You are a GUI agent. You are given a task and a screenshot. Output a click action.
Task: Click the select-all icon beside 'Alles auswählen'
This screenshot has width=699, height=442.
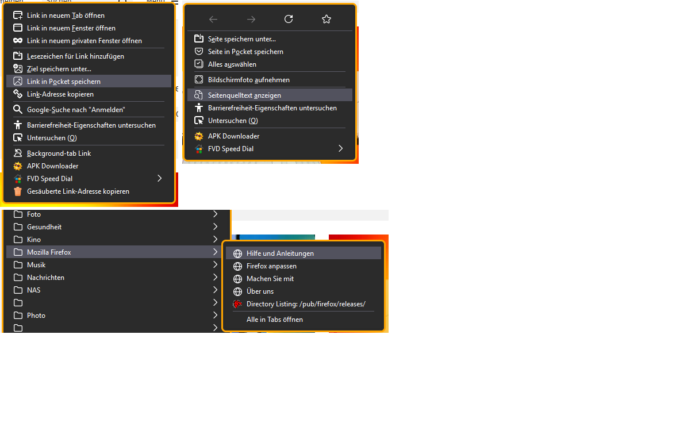click(x=199, y=64)
